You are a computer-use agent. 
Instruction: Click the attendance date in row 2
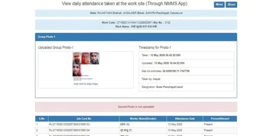[x=175, y=130]
